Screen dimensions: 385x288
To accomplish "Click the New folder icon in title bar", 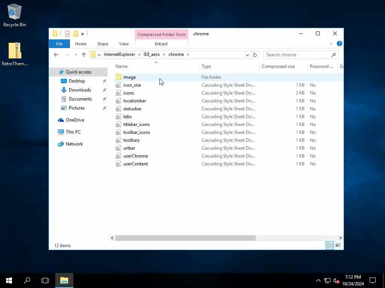I will tap(76, 34).
